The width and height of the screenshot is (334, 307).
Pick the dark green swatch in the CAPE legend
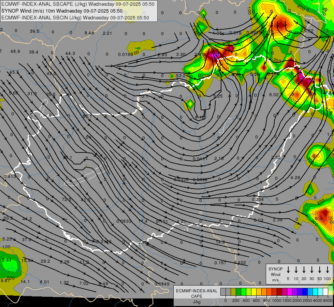(x=238, y=292)
